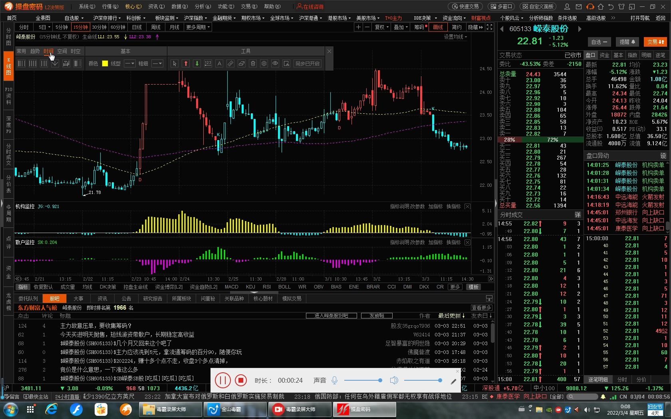Adjust the speaker volume slider

423,380
